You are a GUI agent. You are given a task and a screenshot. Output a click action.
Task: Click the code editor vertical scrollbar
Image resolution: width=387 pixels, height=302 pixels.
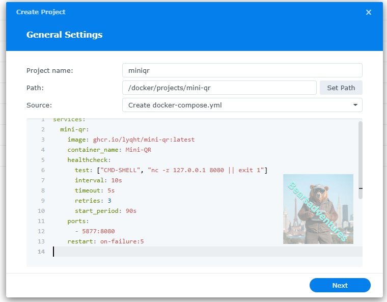pos(361,160)
